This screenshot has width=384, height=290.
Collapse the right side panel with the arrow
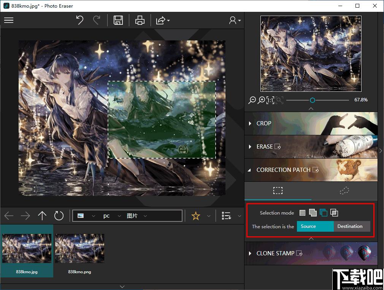pyautogui.click(x=381, y=151)
